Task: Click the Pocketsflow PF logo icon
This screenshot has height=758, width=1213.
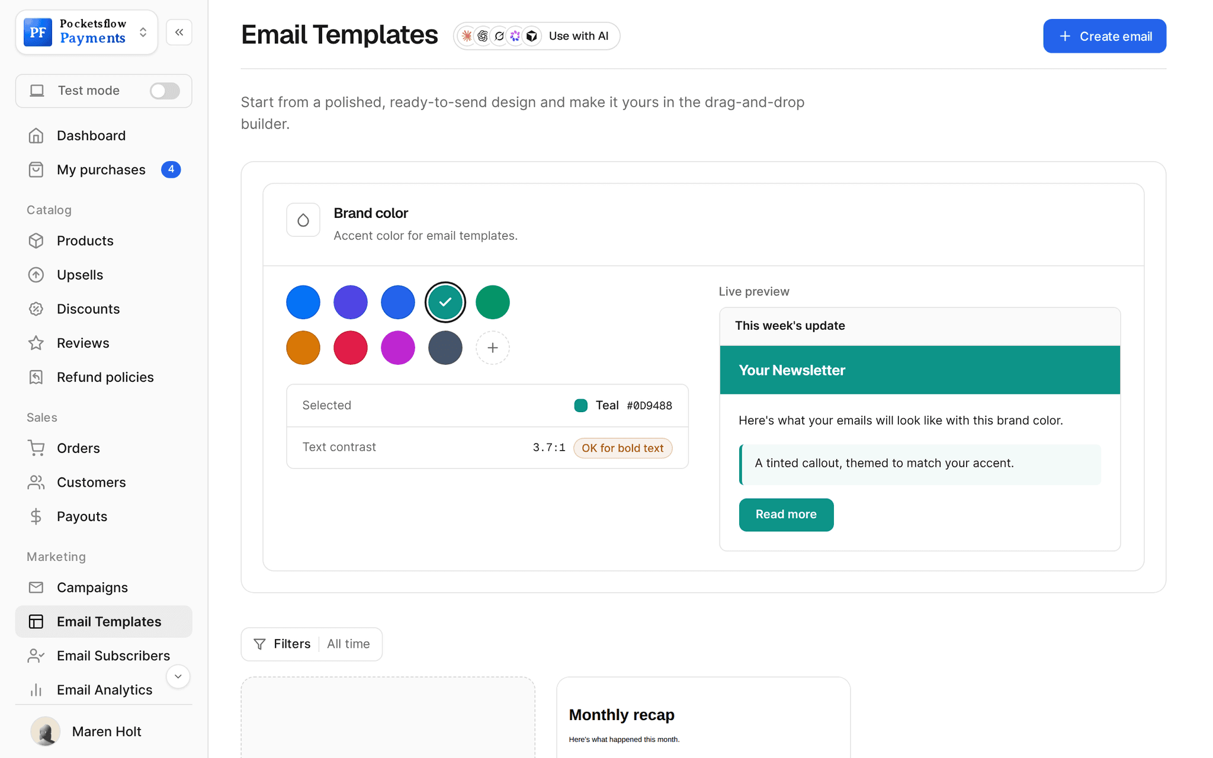Action: (38, 32)
